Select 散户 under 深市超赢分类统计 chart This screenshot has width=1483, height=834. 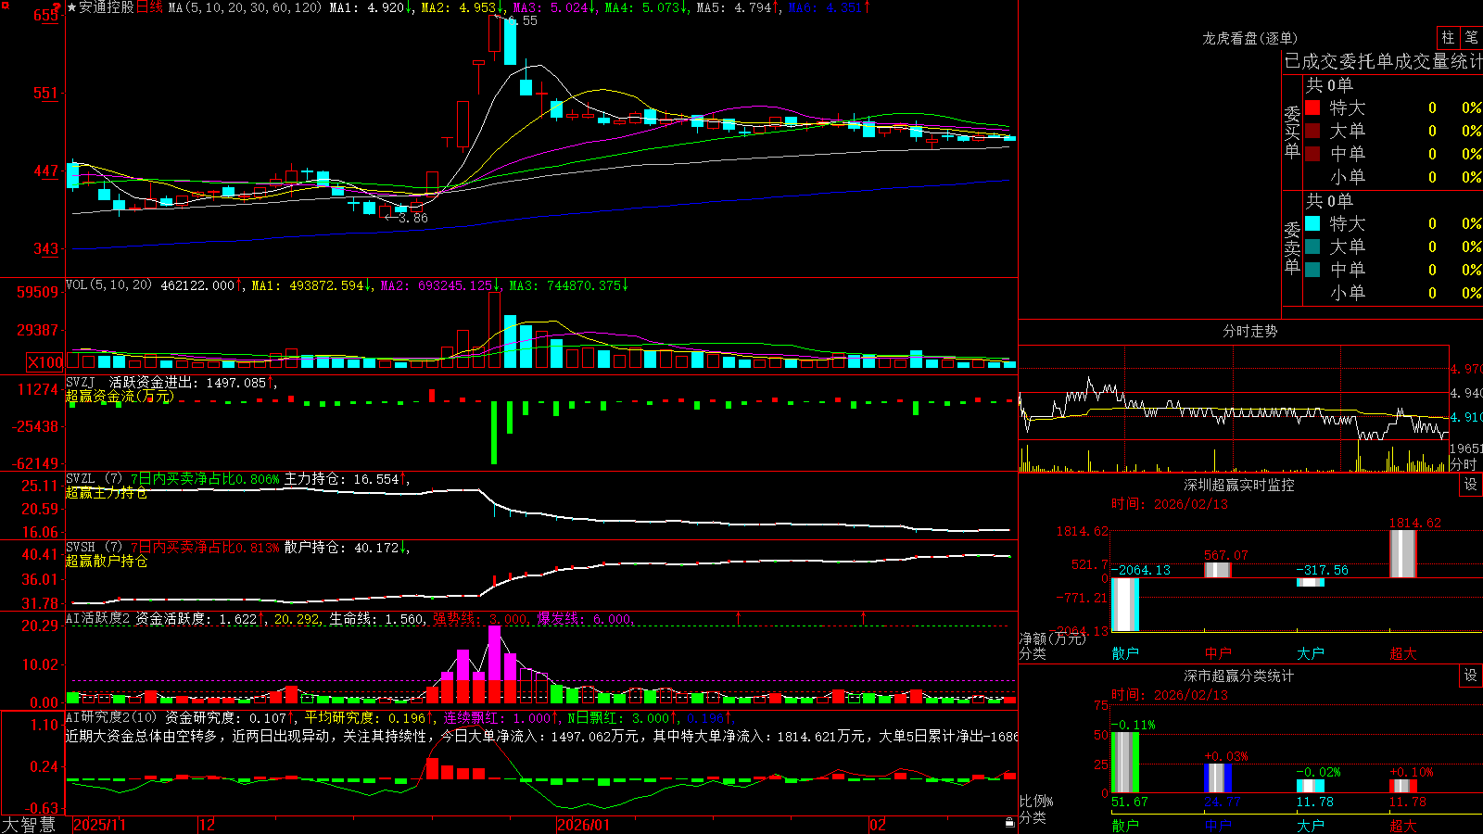pos(1125,825)
